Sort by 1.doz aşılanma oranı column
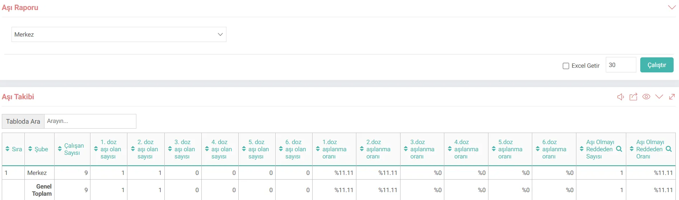 coord(318,149)
